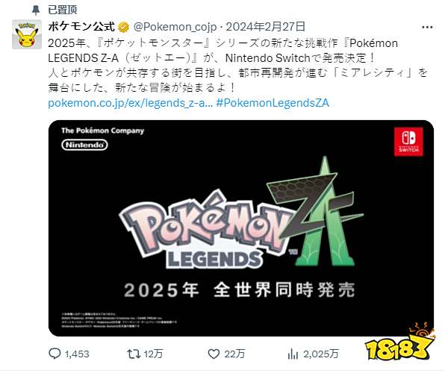Click the pinned pushpin icon
The image size is (445, 373).
pos(36,10)
